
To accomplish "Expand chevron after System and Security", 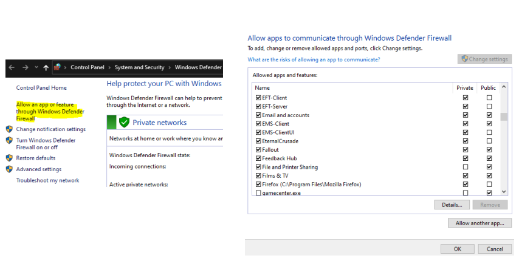I will [170, 67].
